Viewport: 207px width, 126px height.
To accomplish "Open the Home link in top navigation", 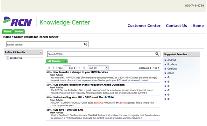I will tap(198, 25).
